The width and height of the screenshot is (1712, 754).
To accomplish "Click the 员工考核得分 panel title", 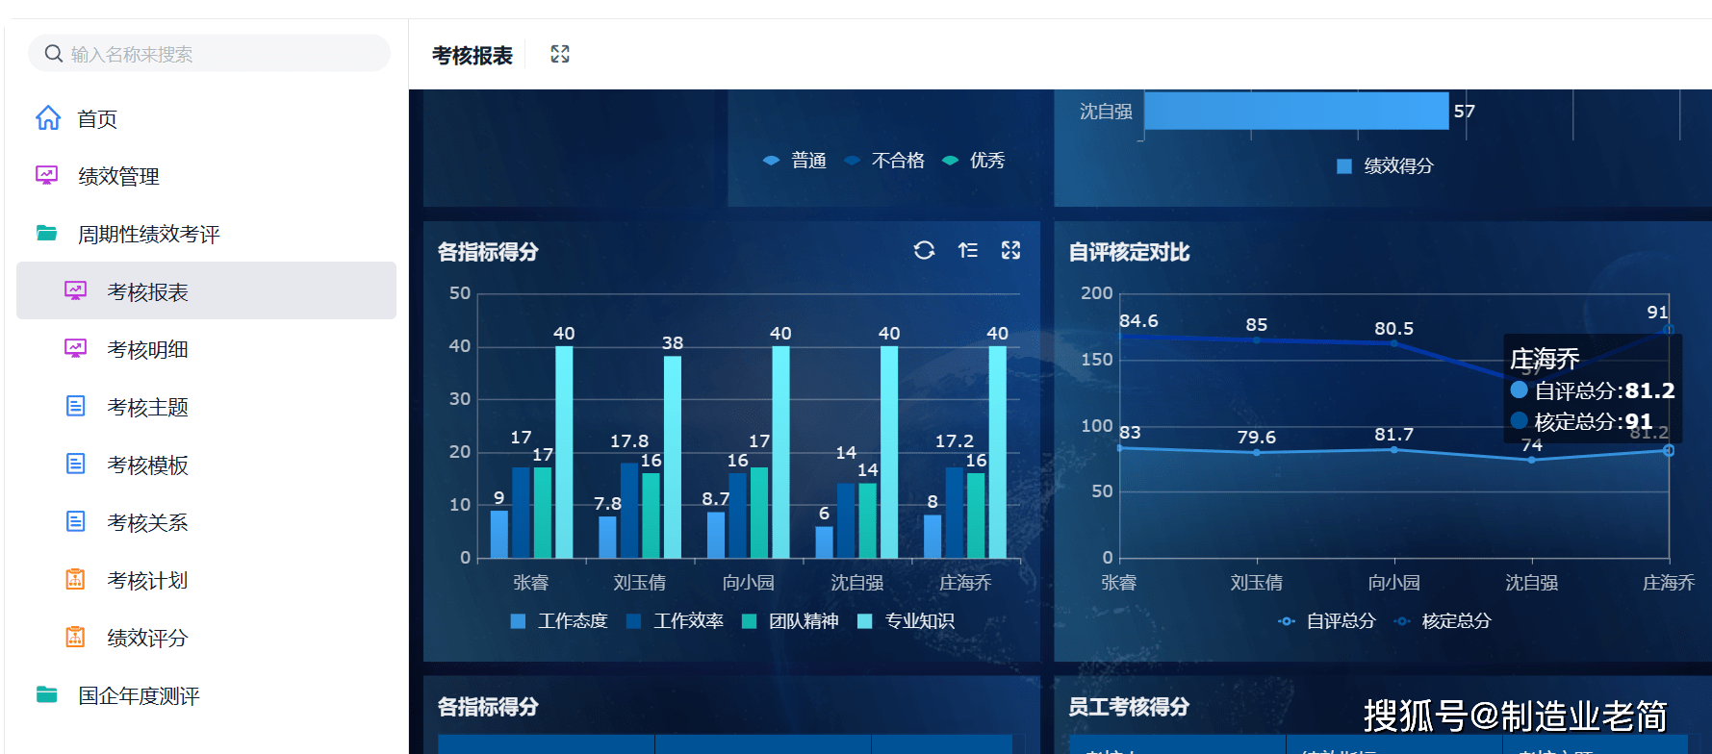I will [1129, 707].
